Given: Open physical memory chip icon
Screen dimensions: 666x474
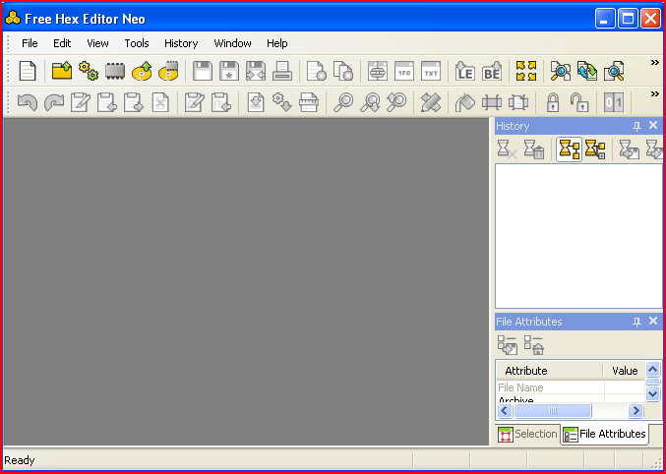Looking at the screenshot, I should 115,71.
